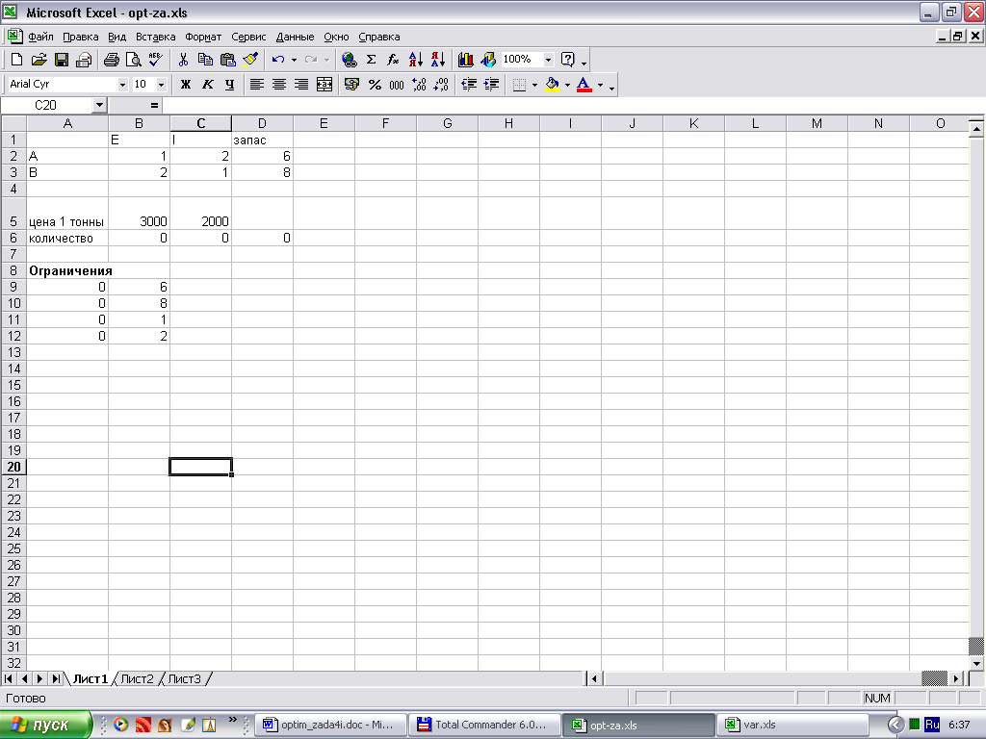
Task: Open the font name Arial Cyr dropdown
Action: (x=122, y=85)
